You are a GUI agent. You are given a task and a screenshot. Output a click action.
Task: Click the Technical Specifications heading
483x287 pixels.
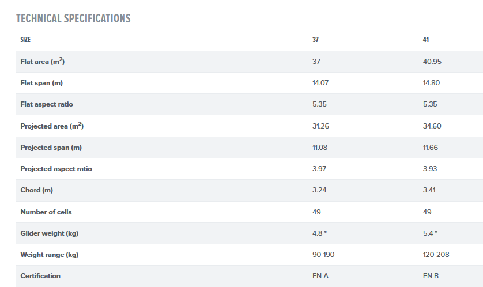pyautogui.click(x=73, y=18)
